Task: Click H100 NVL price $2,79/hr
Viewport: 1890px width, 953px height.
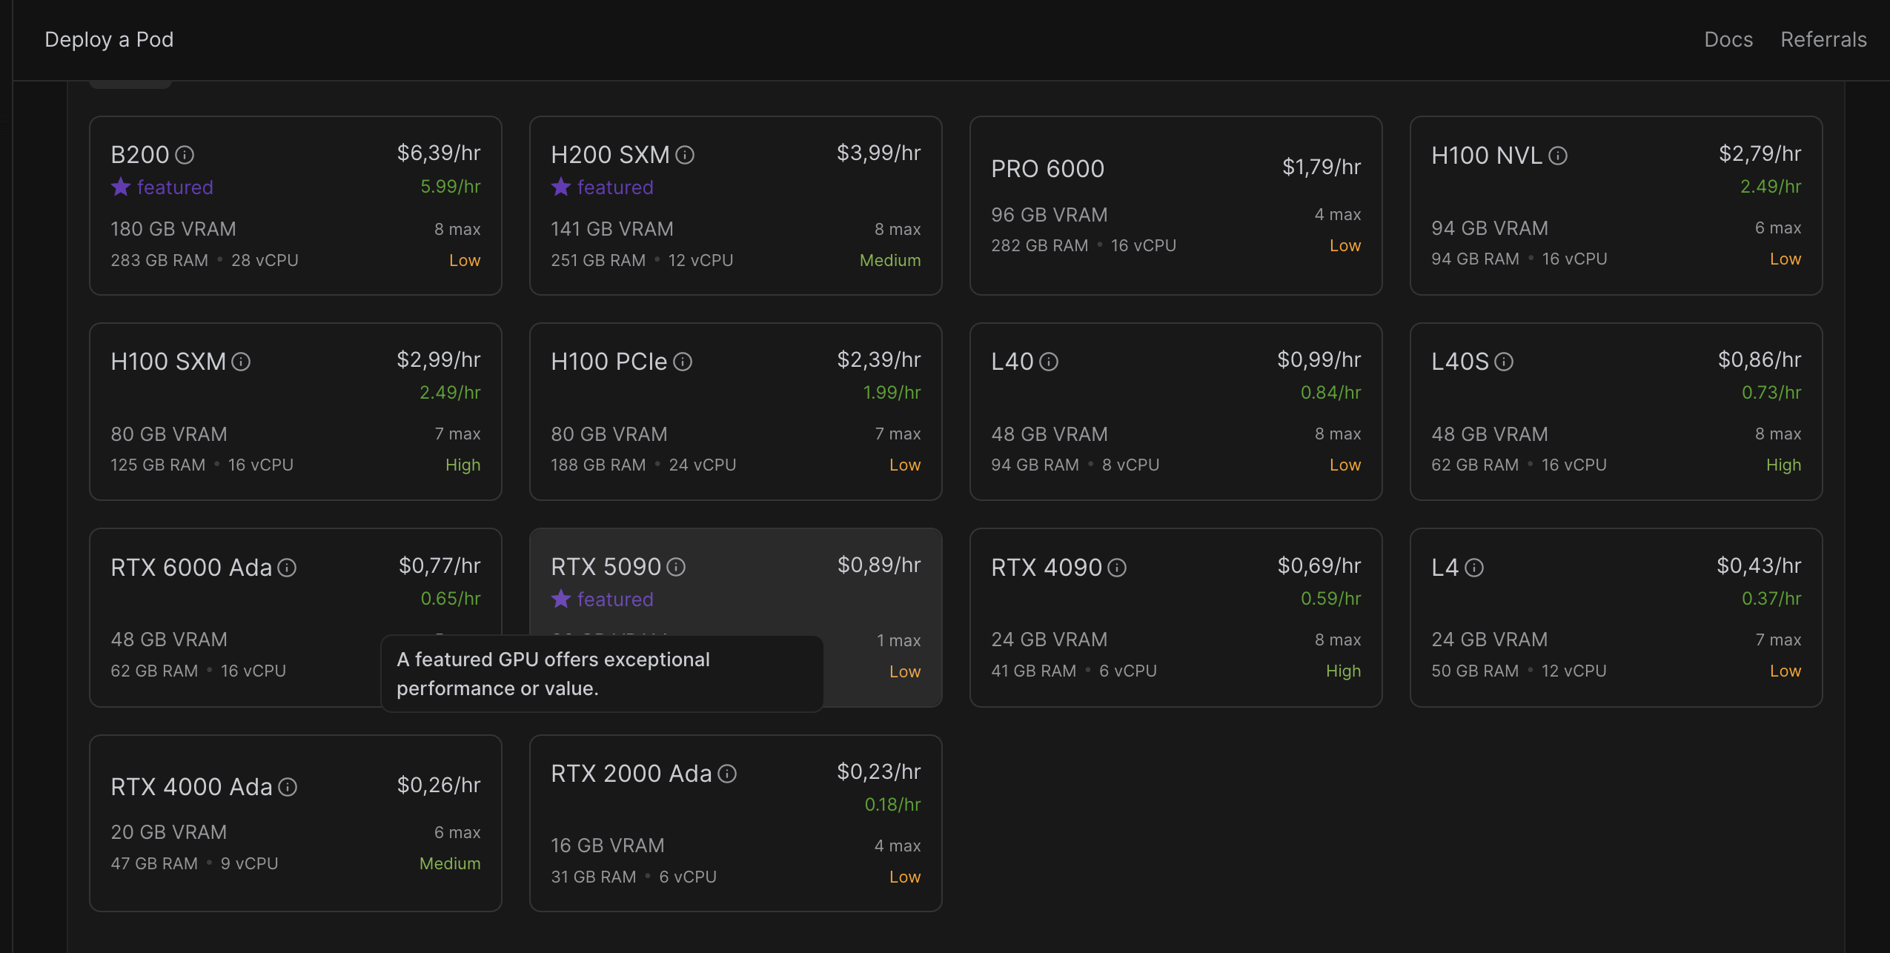Action: click(1760, 154)
